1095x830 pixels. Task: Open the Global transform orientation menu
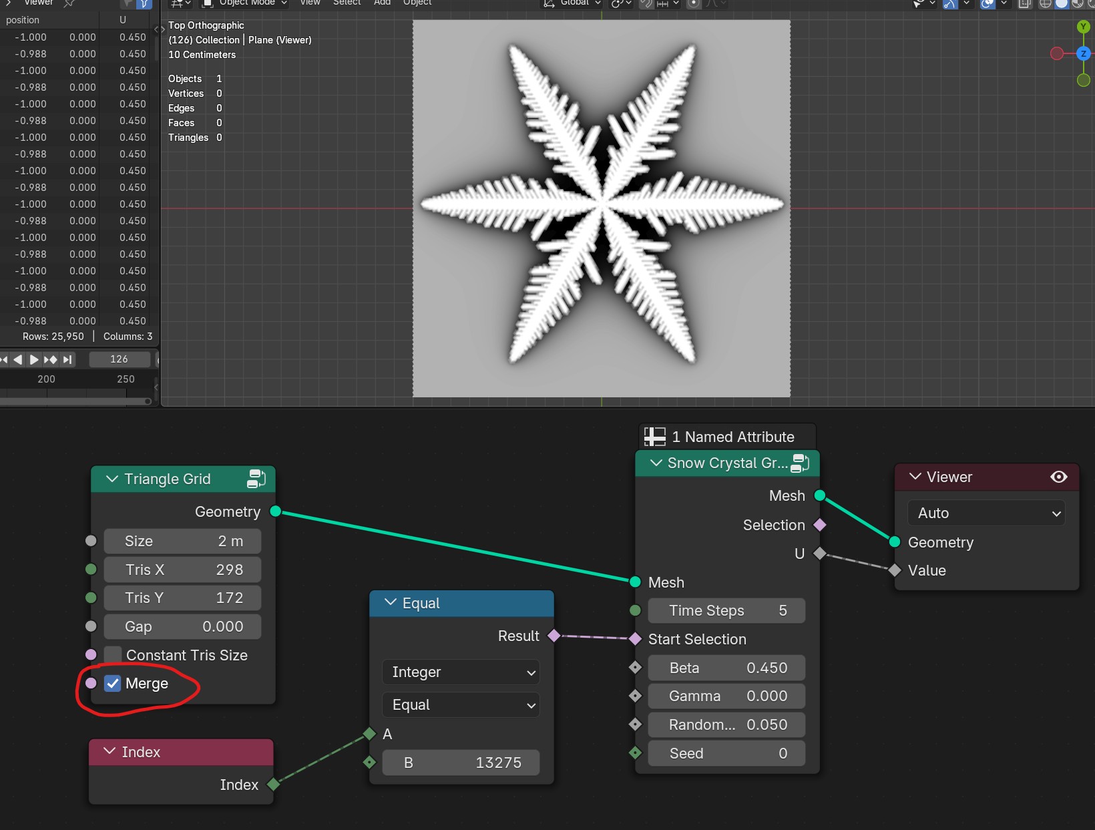[x=572, y=3]
